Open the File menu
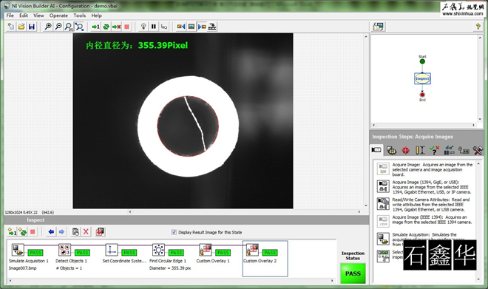This screenshot has height=289, width=488. click(10, 16)
